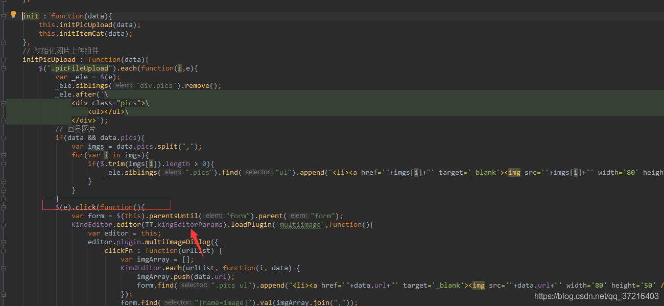
Task: Click the Chinese image-echo comment above if(data
Action: (75, 129)
